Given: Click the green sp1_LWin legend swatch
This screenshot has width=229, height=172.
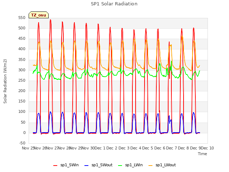Looking at the screenshot, I should [120, 166].
